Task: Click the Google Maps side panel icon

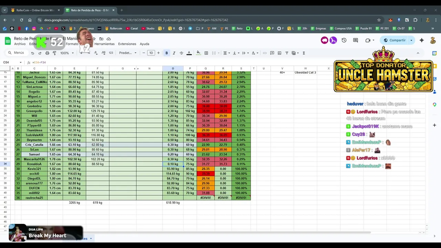Action: pos(434,104)
